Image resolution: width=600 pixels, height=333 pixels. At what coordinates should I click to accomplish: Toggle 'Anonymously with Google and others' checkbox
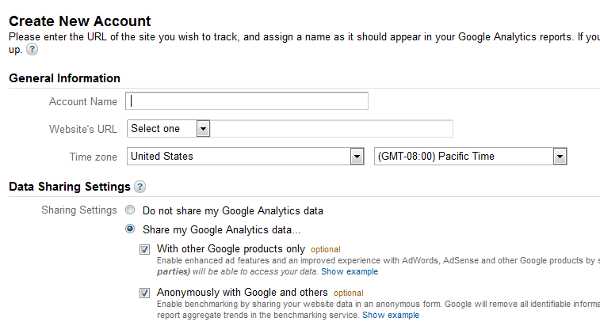pos(144,293)
